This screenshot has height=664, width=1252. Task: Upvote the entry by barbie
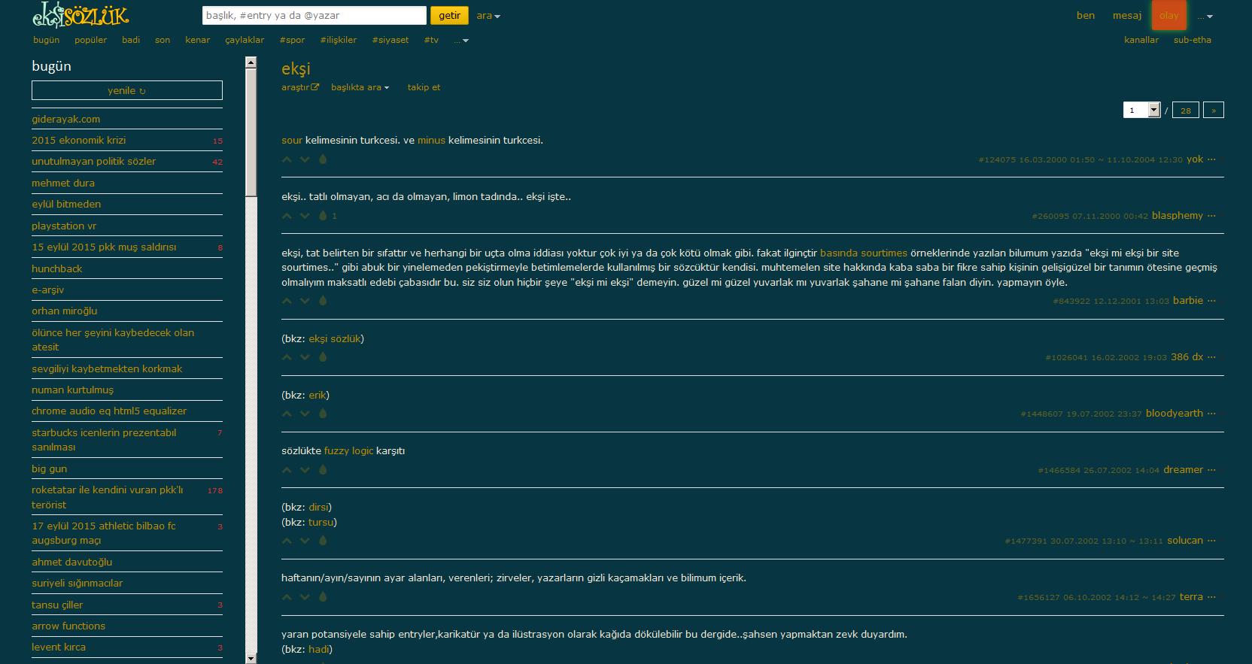[287, 301]
